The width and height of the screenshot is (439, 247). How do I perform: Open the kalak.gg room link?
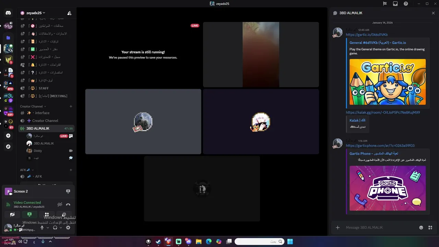pyautogui.click(x=383, y=112)
